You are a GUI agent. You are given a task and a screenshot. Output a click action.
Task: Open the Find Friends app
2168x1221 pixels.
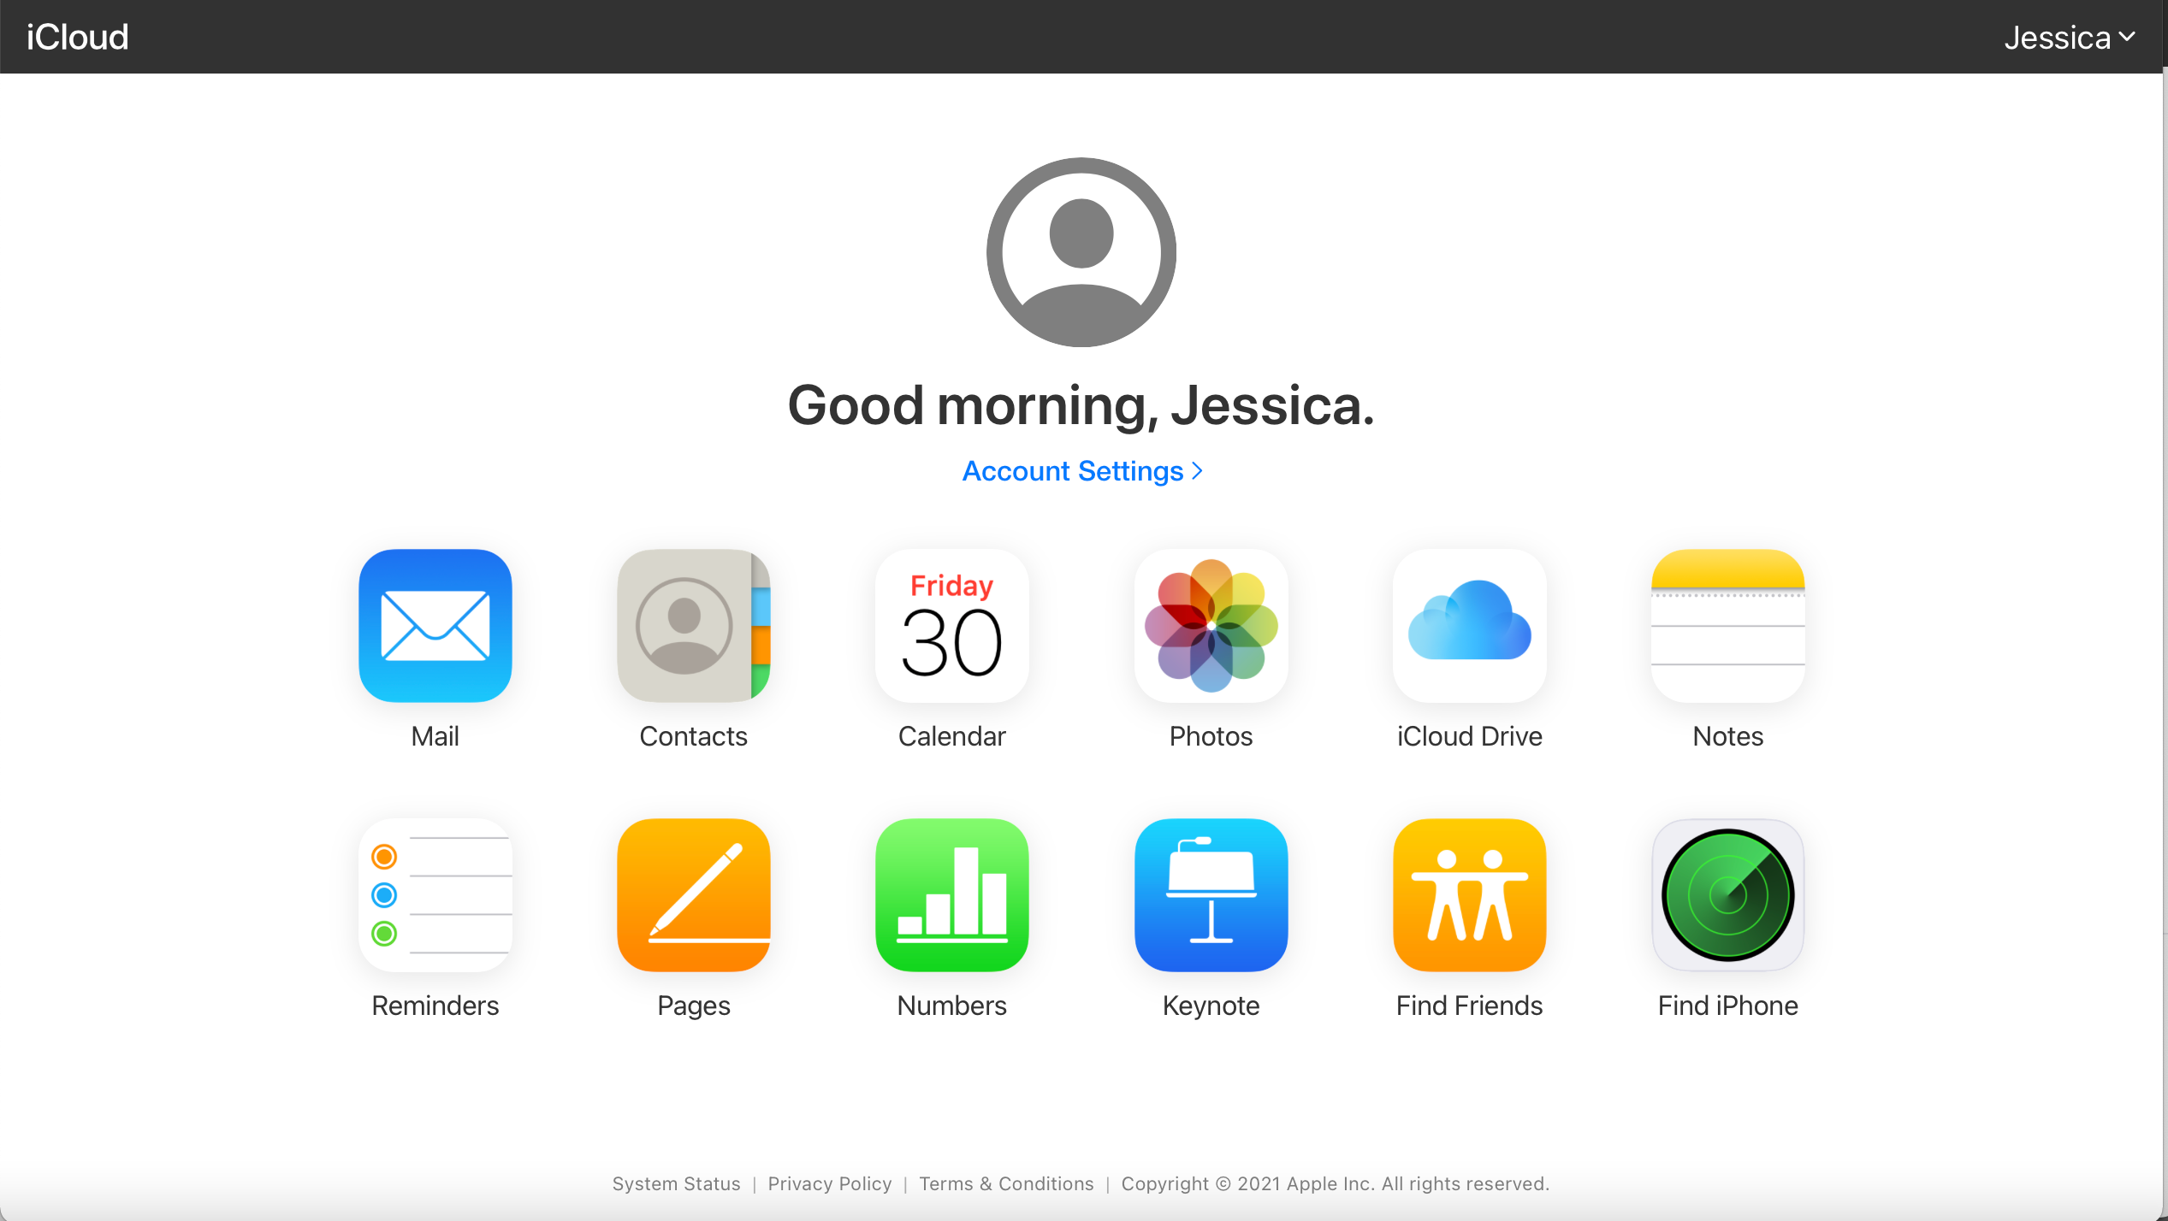[x=1468, y=895]
